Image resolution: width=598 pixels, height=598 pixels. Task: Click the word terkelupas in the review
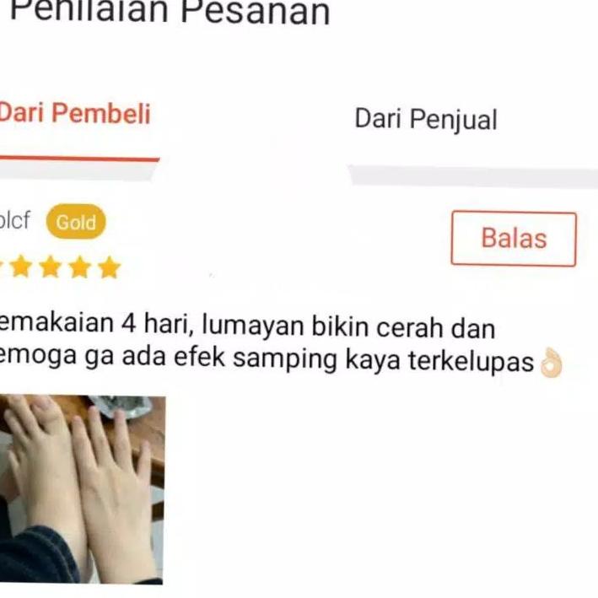point(471,361)
